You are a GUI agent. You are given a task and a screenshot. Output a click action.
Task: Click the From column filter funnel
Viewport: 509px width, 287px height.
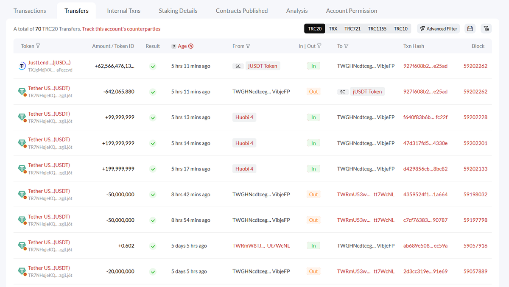point(248,46)
